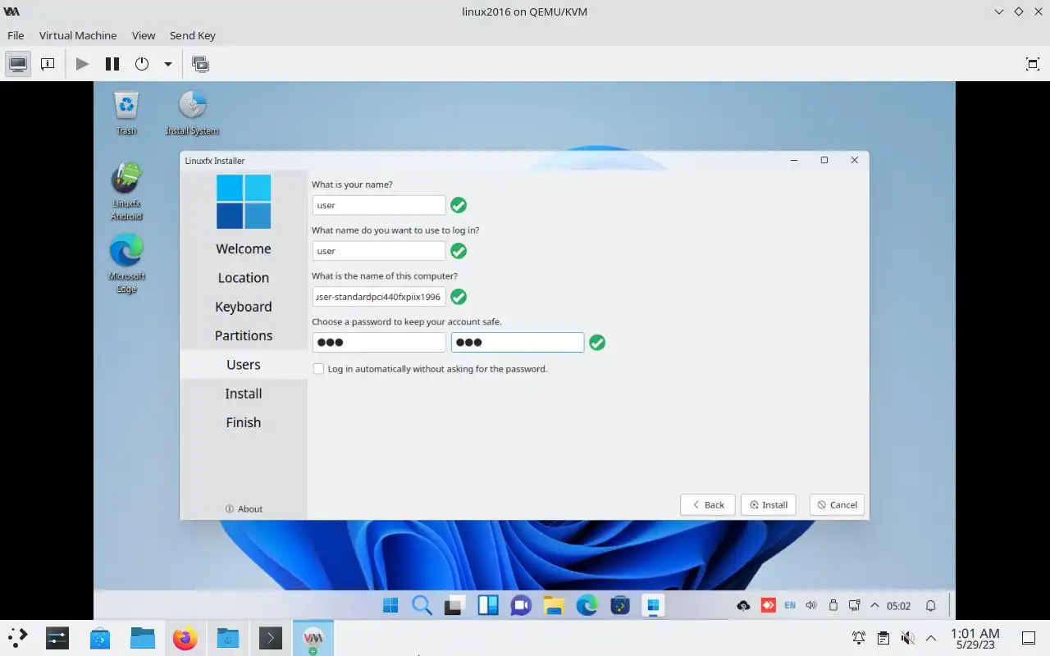Click the 'What is your name' field
Screen dimensions: 1050x656
(378, 205)
